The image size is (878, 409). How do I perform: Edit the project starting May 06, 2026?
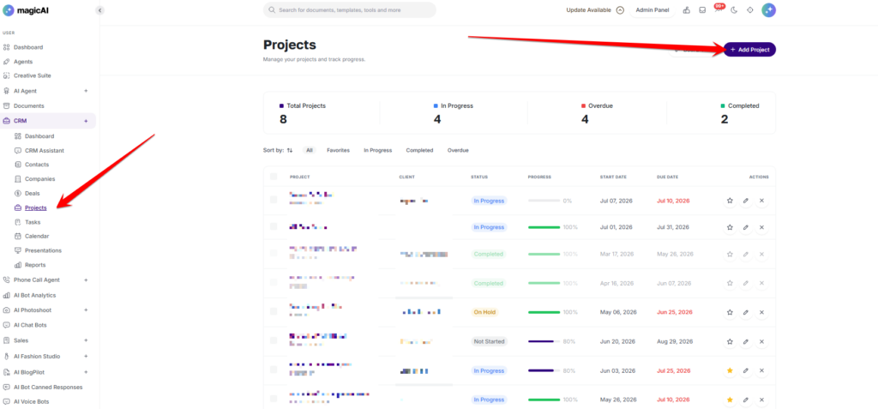tap(745, 312)
